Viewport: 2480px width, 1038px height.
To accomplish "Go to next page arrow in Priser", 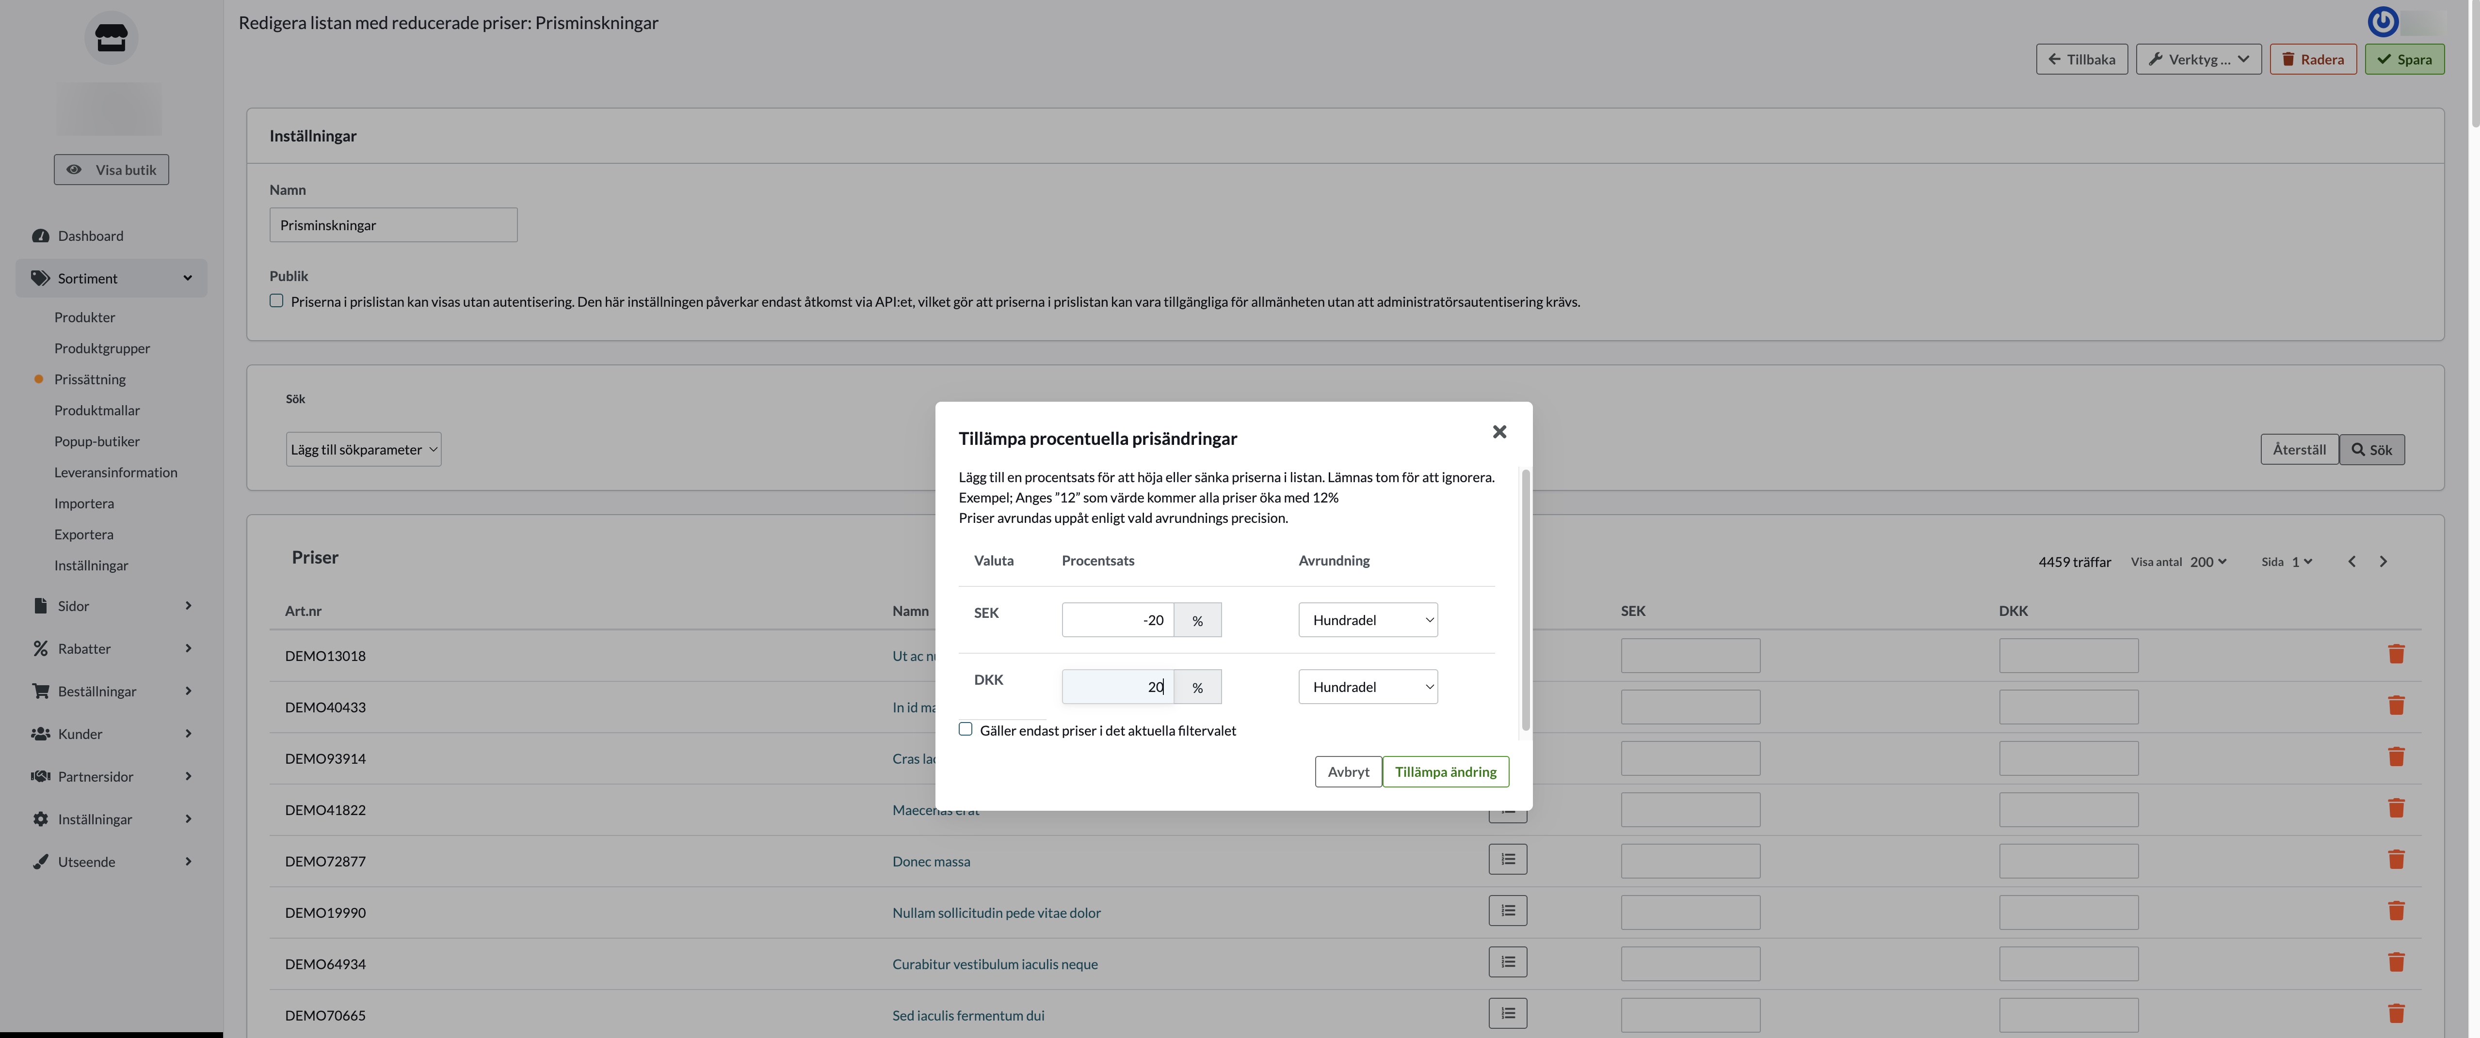I will coord(2383,562).
